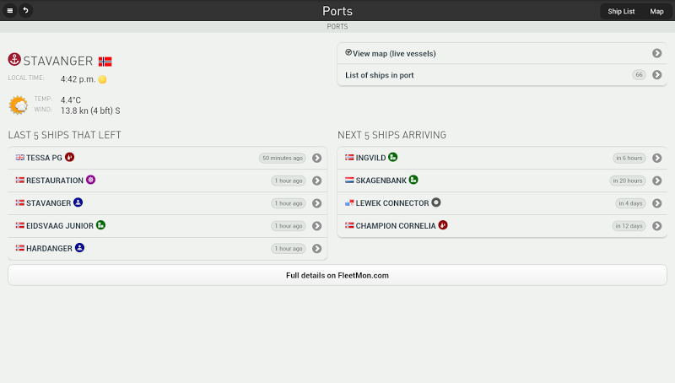
Task: Open the hamburger menu icon
Action: (10, 11)
